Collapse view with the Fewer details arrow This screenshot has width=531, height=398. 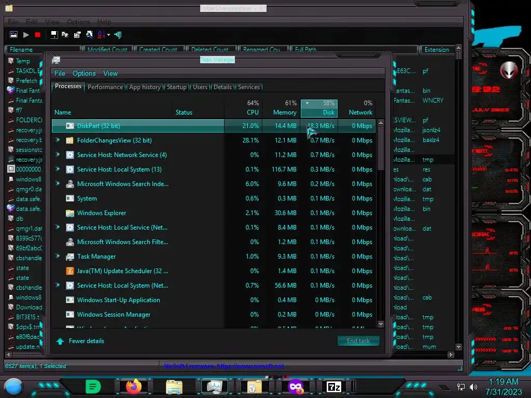coord(60,341)
